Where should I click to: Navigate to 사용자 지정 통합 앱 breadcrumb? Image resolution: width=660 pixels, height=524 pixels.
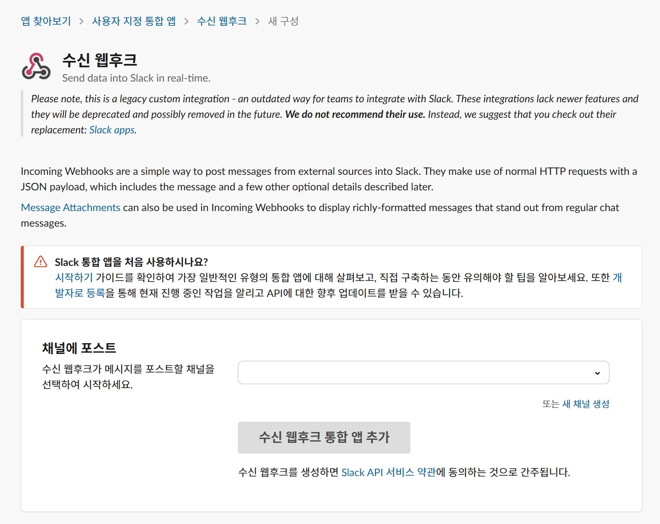click(134, 21)
